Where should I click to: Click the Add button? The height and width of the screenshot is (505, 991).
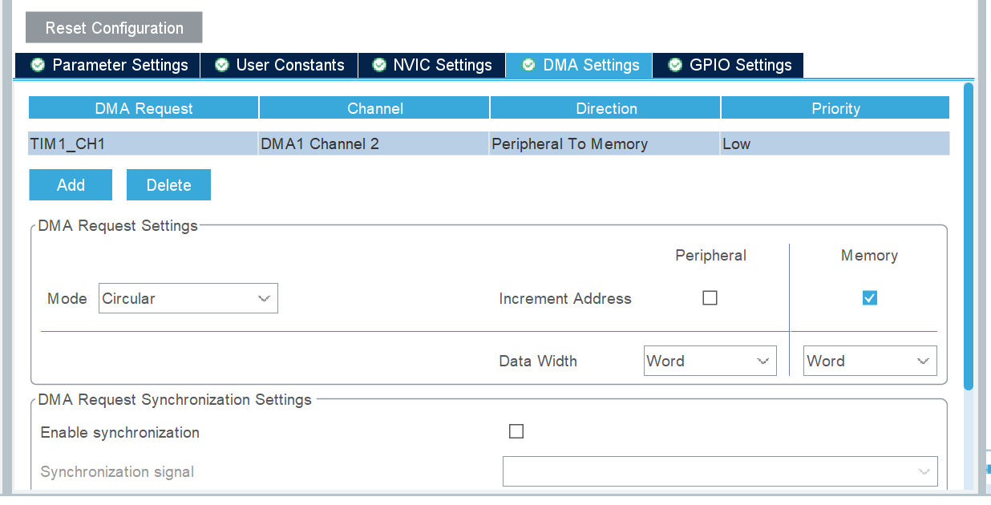[x=70, y=184]
